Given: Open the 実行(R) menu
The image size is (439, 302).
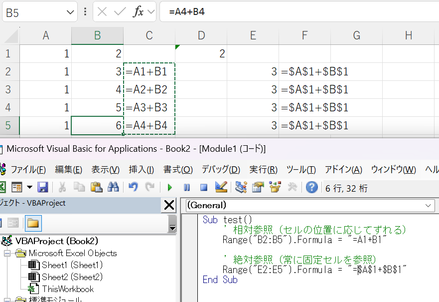Looking at the screenshot, I should (x=264, y=170).
